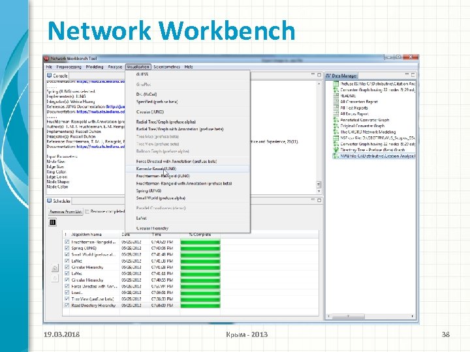Image resolution: width=470 pixels, height=352 pixels.
Task: Click the NSF csv file table icon
Action: [336, 138]
